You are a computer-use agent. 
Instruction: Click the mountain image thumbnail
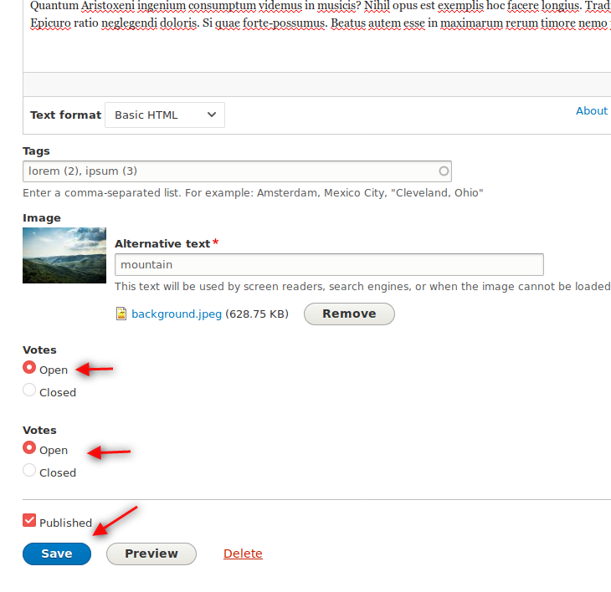click(64, 255)
